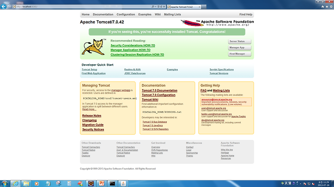Open Java taskbar icon
Viewport: 334px width, 187px height.
coord(123,183)
